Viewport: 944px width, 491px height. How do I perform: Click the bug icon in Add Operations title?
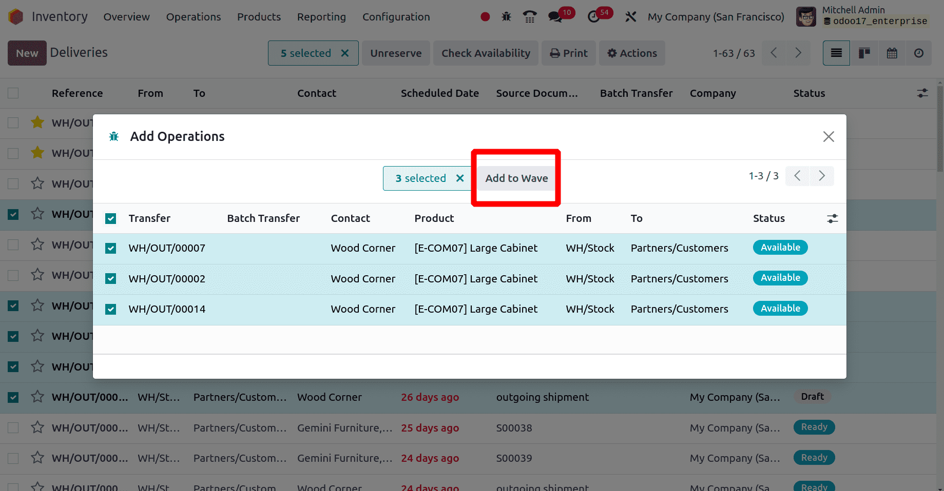(x=114, y=136)
